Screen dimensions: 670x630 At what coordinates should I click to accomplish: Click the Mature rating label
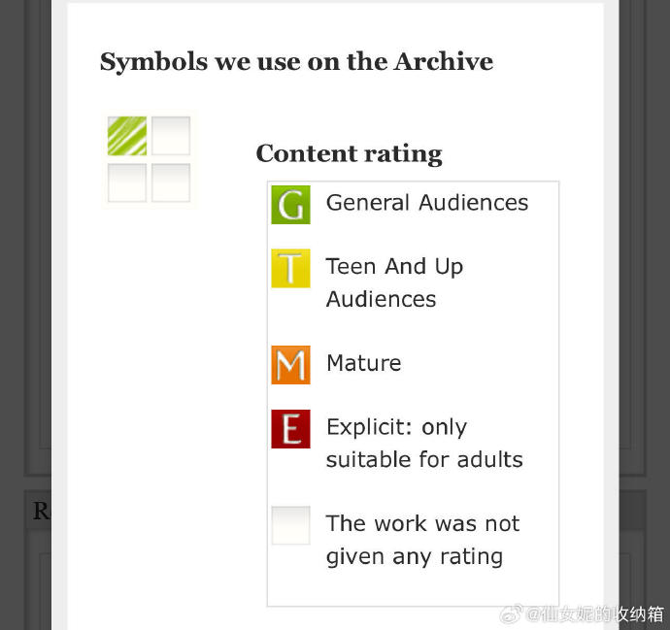(x=363, y=363)
